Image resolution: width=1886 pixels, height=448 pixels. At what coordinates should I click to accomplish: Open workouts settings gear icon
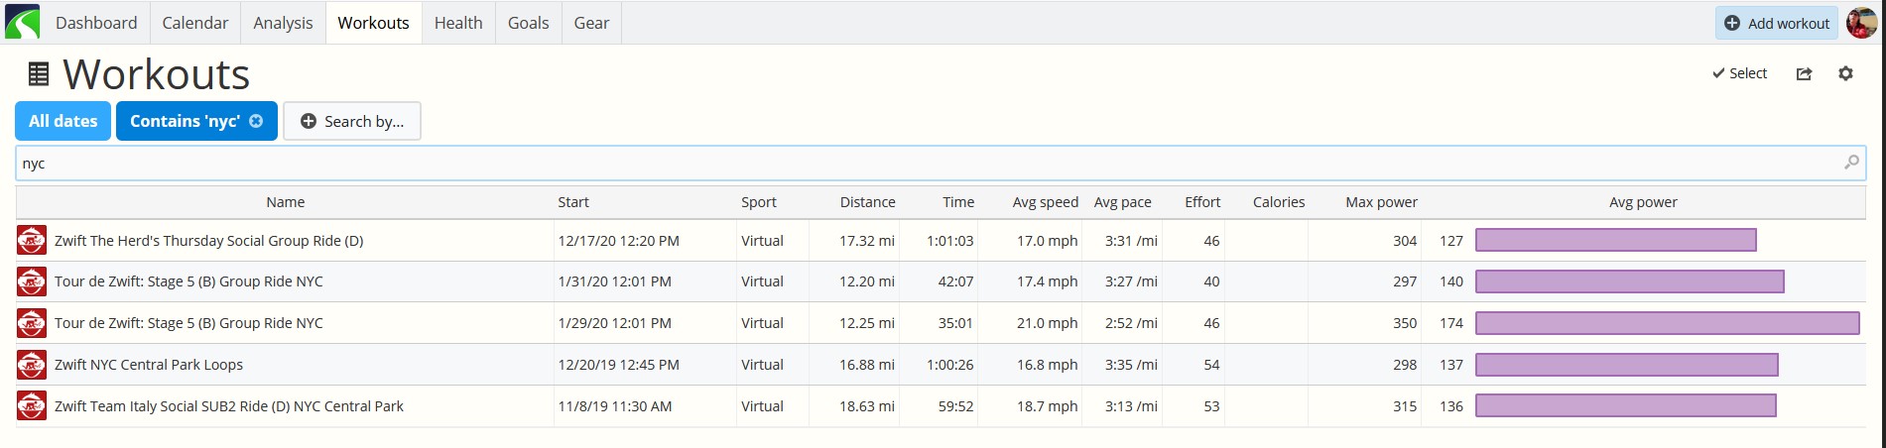(1845, 73)
